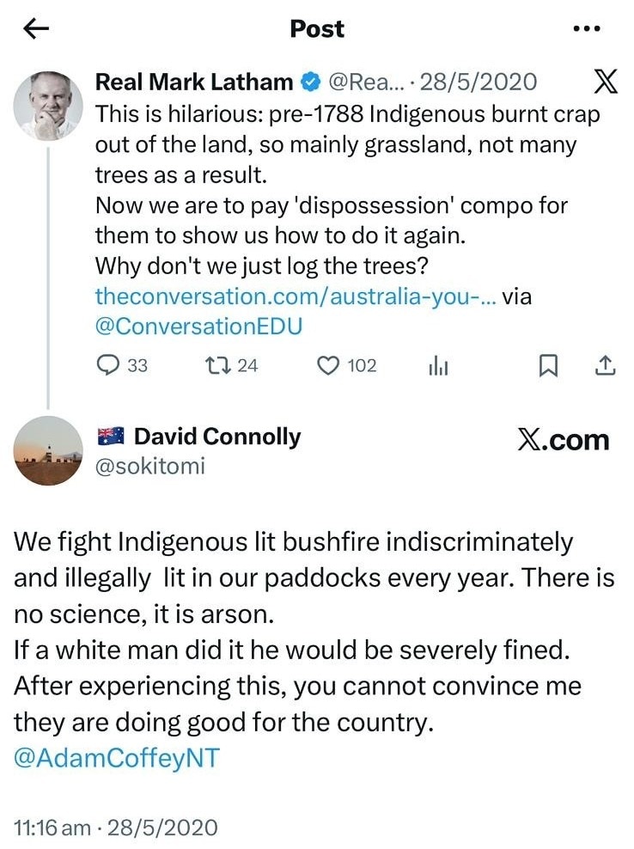Toggle the bookmark state of the post
Viewport: 634px width, 849px height.
[550, 365]
